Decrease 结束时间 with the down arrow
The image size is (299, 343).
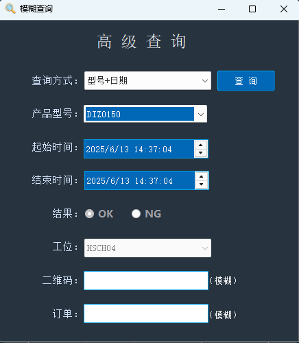(x=202, y=185)
